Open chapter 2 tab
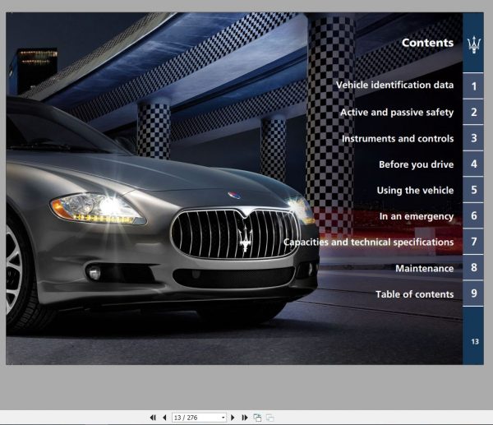The image size is (493, 425). (473, 112)
